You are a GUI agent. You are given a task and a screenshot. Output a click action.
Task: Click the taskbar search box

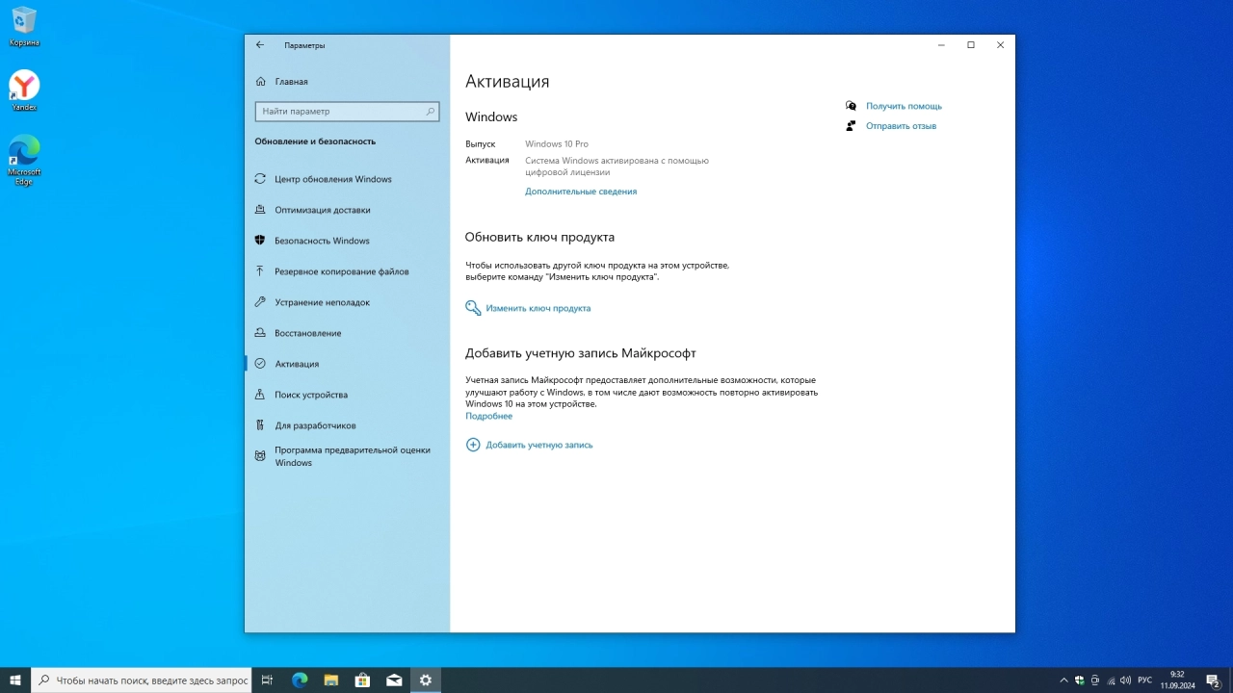(142, 680)
